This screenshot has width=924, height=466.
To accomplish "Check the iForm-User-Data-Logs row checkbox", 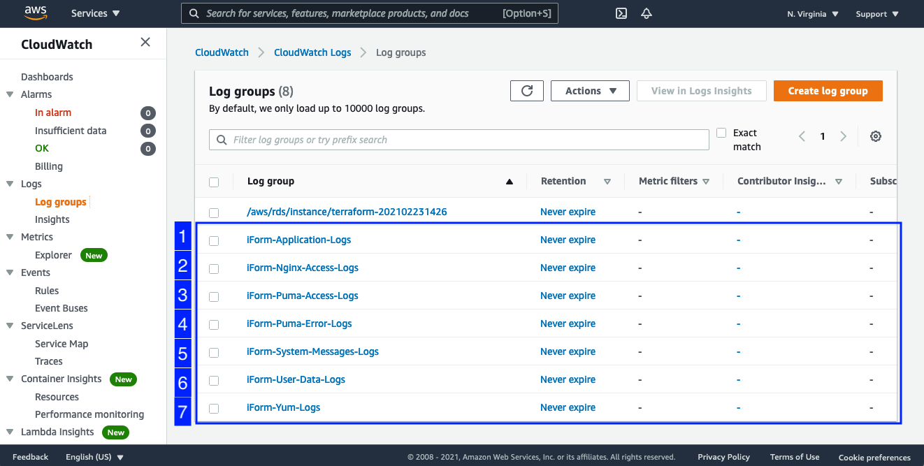I will pyautogui.click(x=214, y=380).
